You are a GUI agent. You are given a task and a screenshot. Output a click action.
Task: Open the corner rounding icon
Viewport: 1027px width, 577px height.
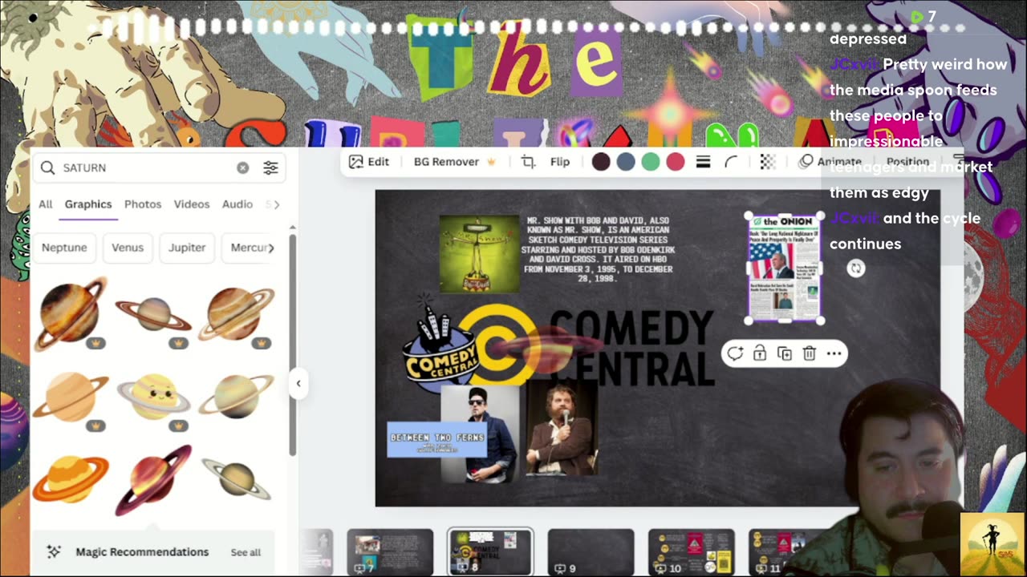(731, 162)
